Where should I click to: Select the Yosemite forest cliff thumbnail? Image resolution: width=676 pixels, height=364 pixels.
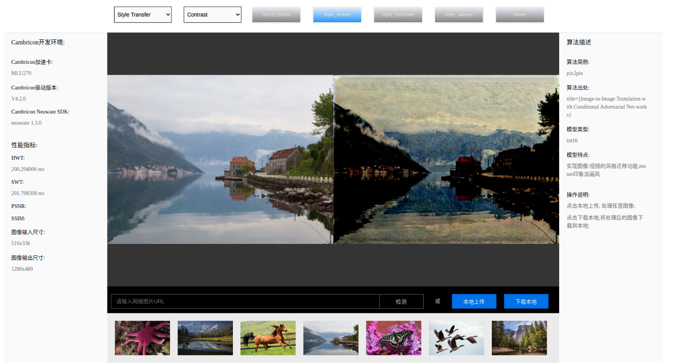tap(519, 338)
